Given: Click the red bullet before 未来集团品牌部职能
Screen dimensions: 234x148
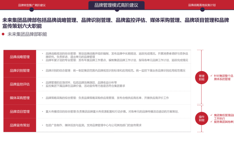Looking at the screenshot, I should (x=3, y=34).
